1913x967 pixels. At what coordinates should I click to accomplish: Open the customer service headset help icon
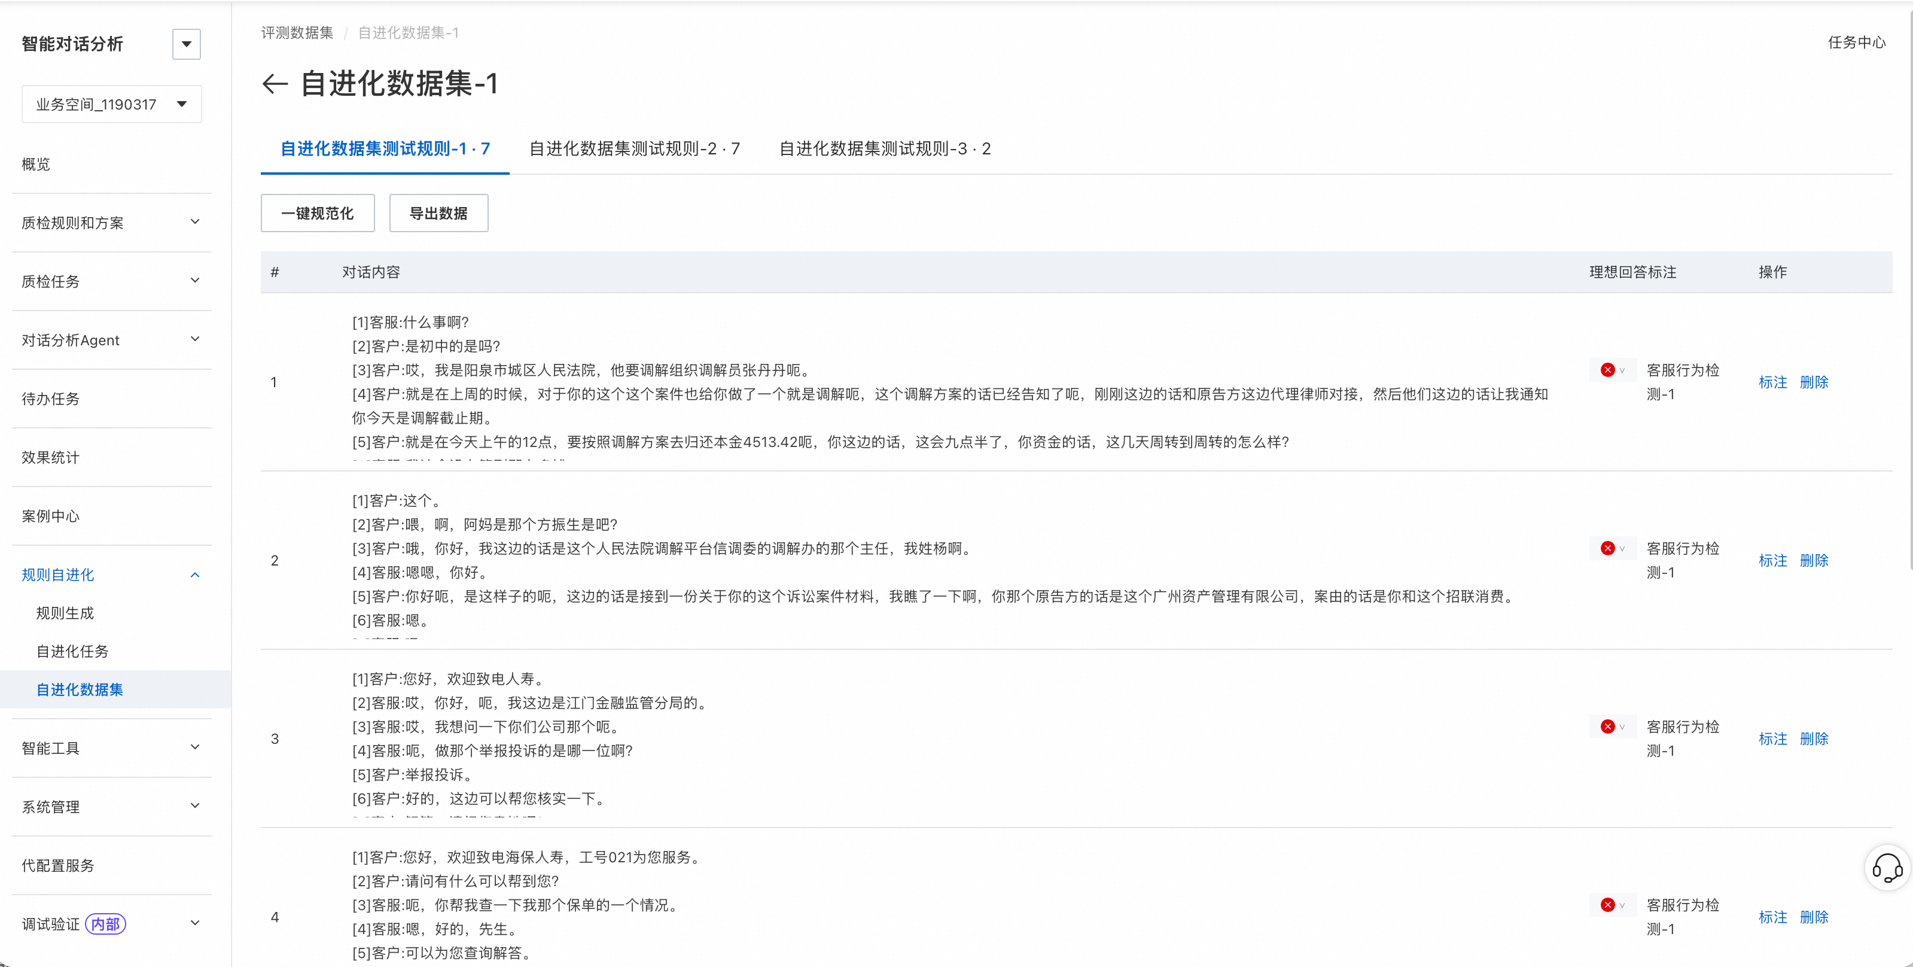click(1887, 868)
